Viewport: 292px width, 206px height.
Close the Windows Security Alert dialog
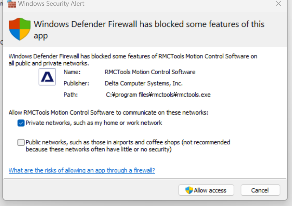coord(278,3)
